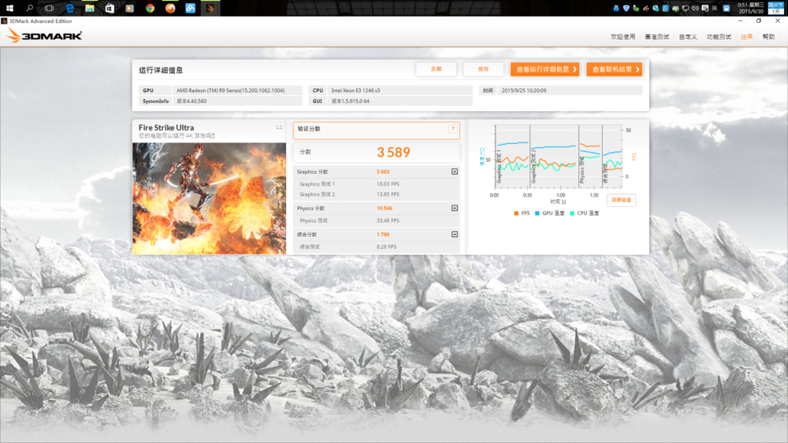Open the action center notification icon

[705, 8]
